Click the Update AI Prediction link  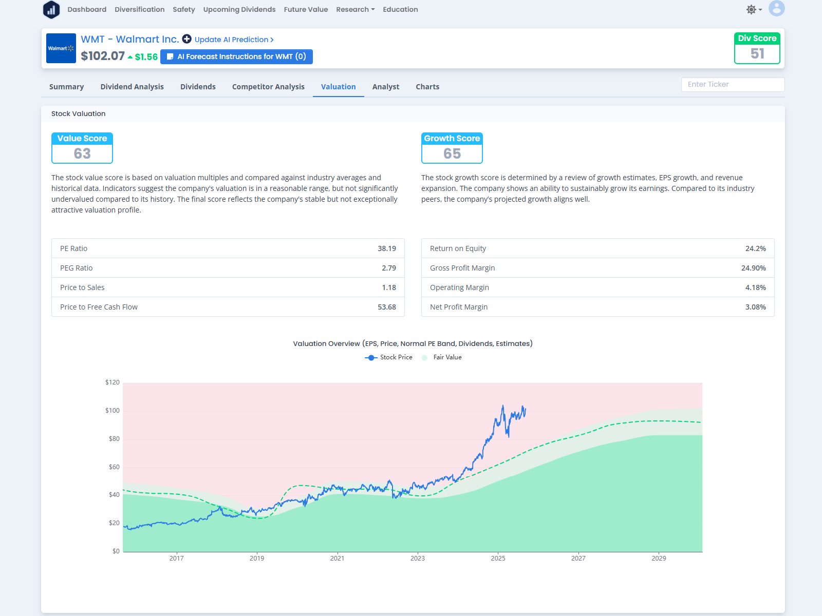pyautogui.click(x=234, y=40)
